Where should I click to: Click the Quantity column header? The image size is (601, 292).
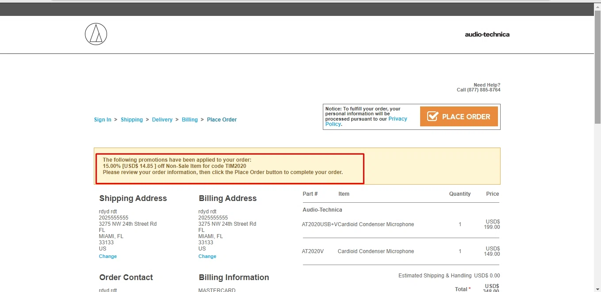pos(460,194)
